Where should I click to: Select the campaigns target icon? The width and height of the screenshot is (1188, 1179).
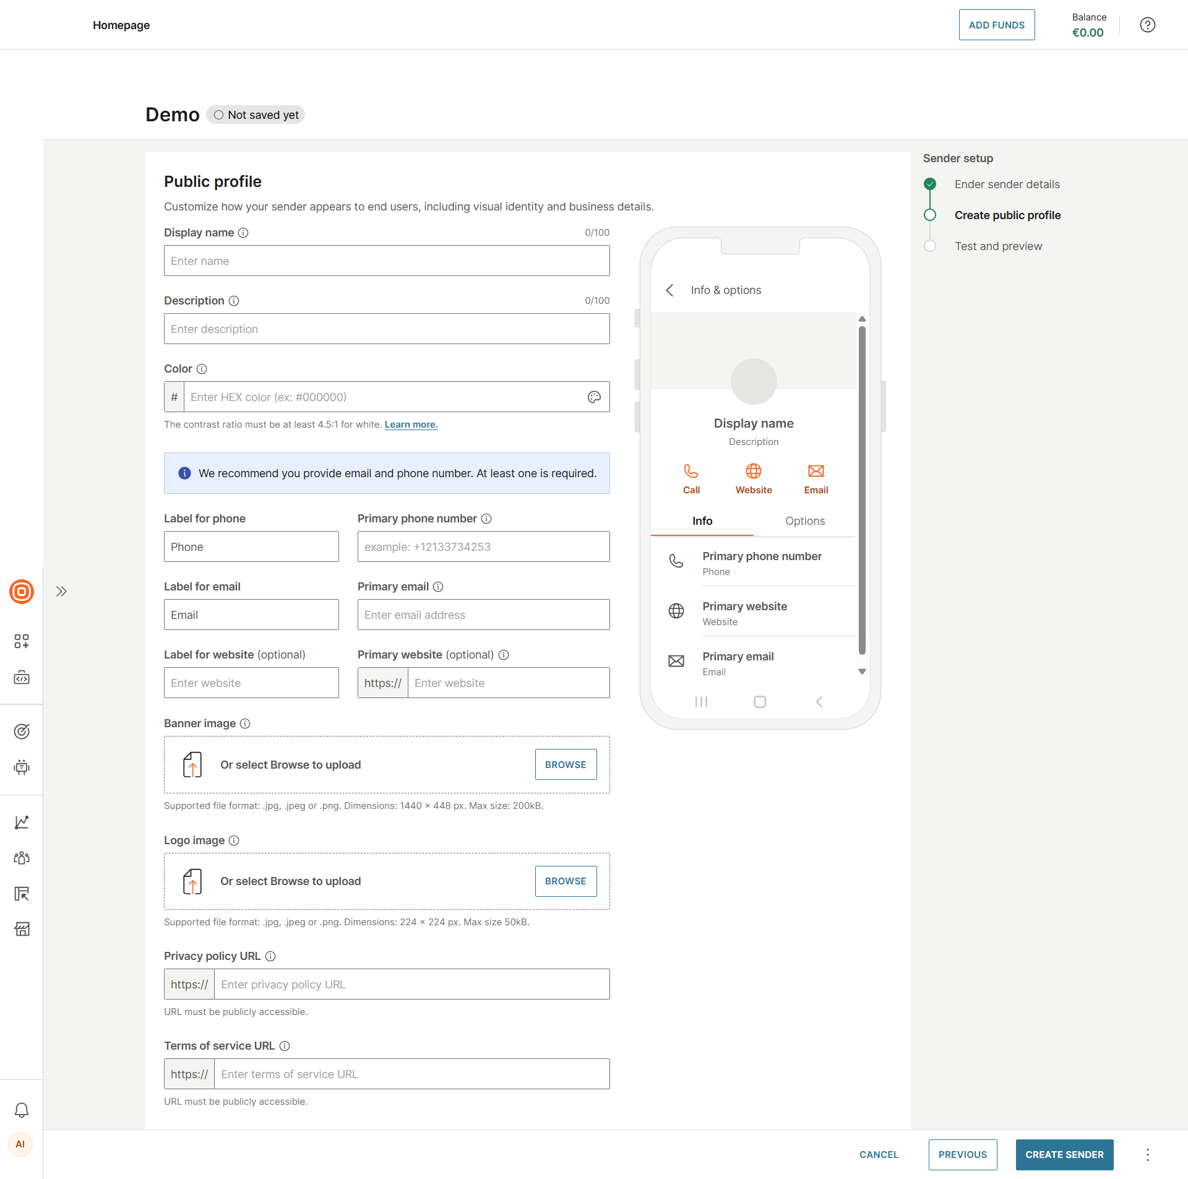tap(22, 731)
